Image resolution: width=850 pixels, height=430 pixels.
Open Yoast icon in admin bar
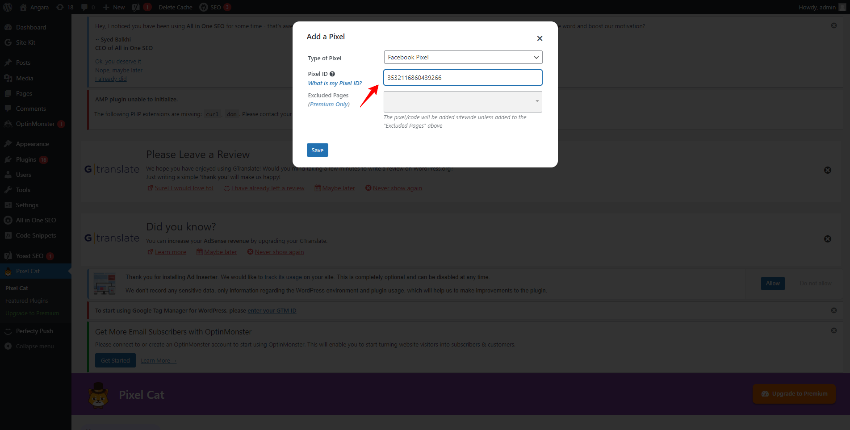click(142, 7)
